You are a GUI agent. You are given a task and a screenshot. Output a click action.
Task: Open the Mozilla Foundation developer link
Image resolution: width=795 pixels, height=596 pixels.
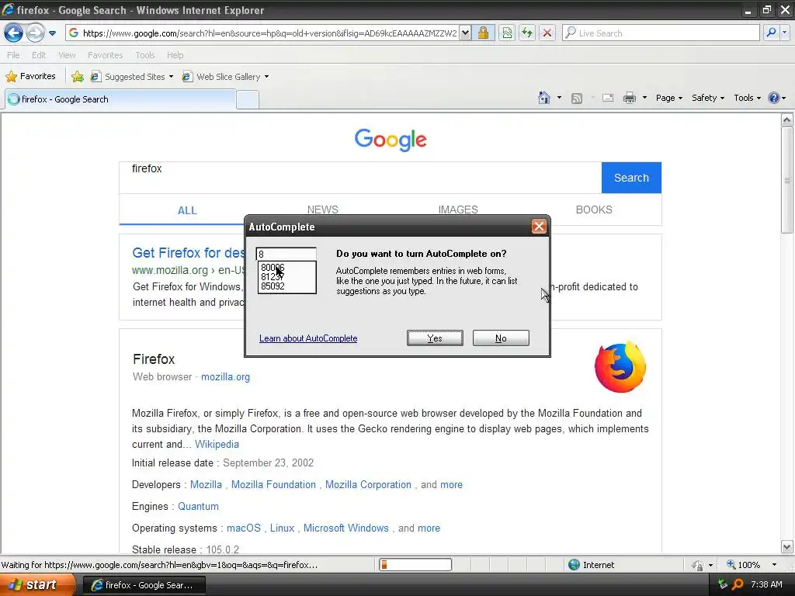(x=273, y=484)
